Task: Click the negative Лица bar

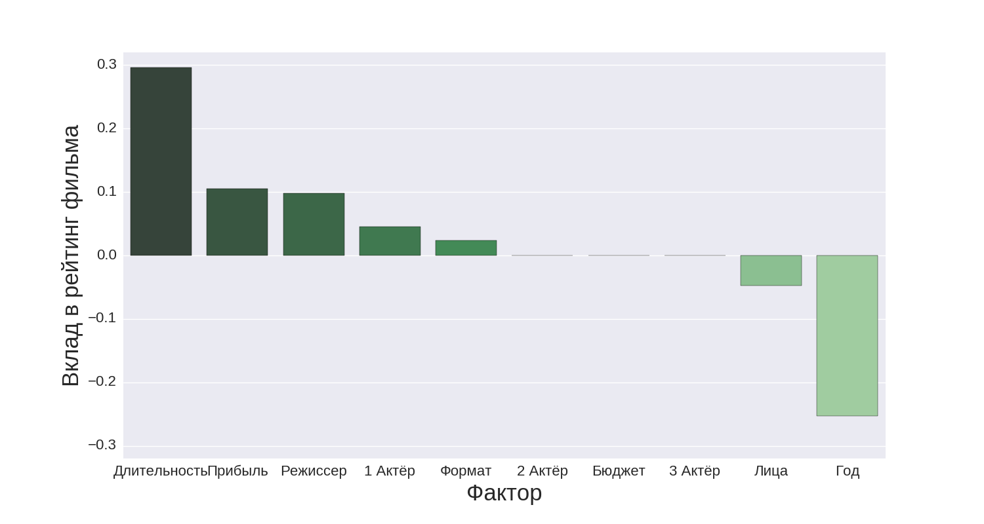Action: (771, 271)
